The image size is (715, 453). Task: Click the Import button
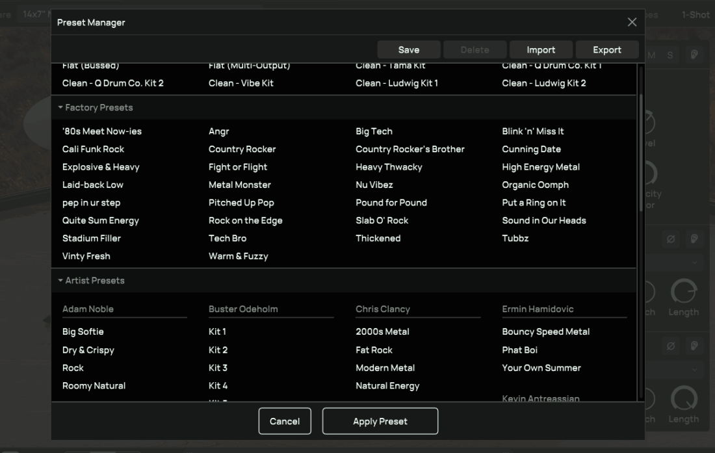(541, 50)
